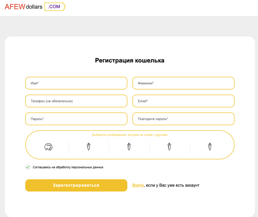The width and height of the screenshot is (258, 217).
Task: Click the Пароль* password field
Action: tap(76, 119)
